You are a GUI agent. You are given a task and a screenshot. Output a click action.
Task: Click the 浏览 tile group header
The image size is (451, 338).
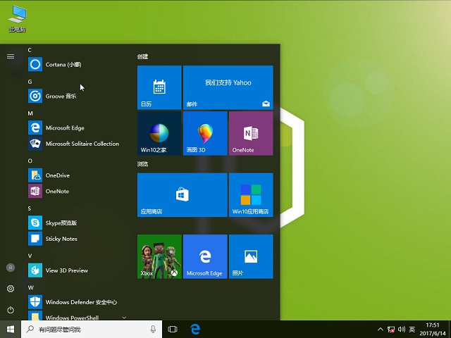tap(142, 164)
